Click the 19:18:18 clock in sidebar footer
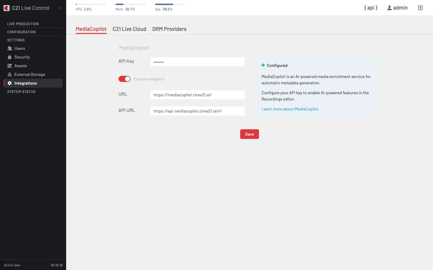The image size is (433, 270). click(57, 265)
